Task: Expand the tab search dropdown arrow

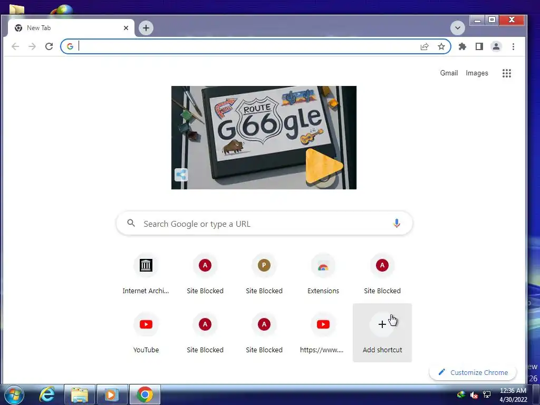Action: pos(457,28)
